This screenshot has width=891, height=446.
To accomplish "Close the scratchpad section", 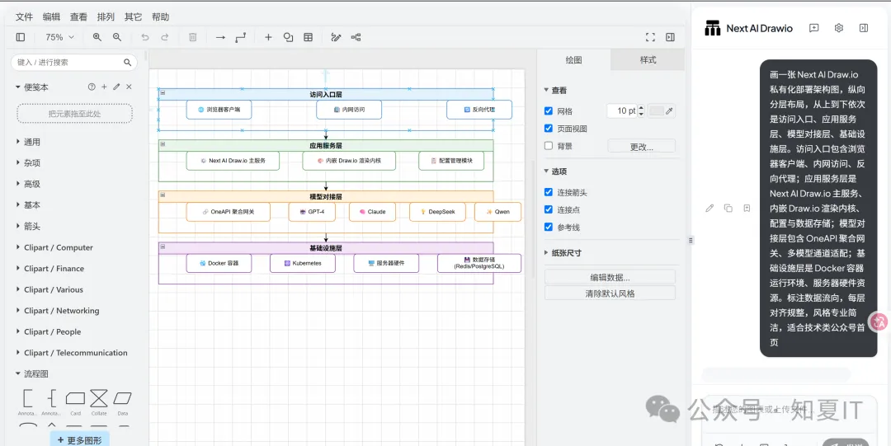I will coord(129,87).
